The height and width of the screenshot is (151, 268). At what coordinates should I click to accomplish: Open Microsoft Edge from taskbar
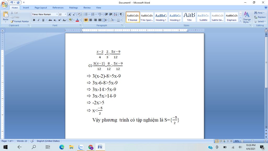[62, 147]
